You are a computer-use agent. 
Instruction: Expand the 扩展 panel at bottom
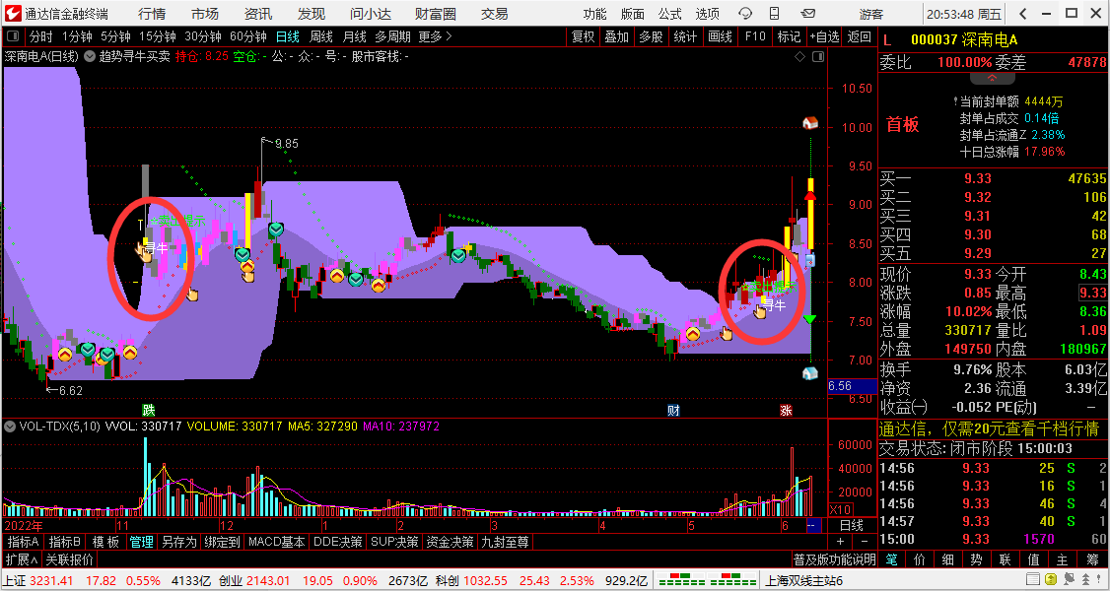tap(21, 559)
